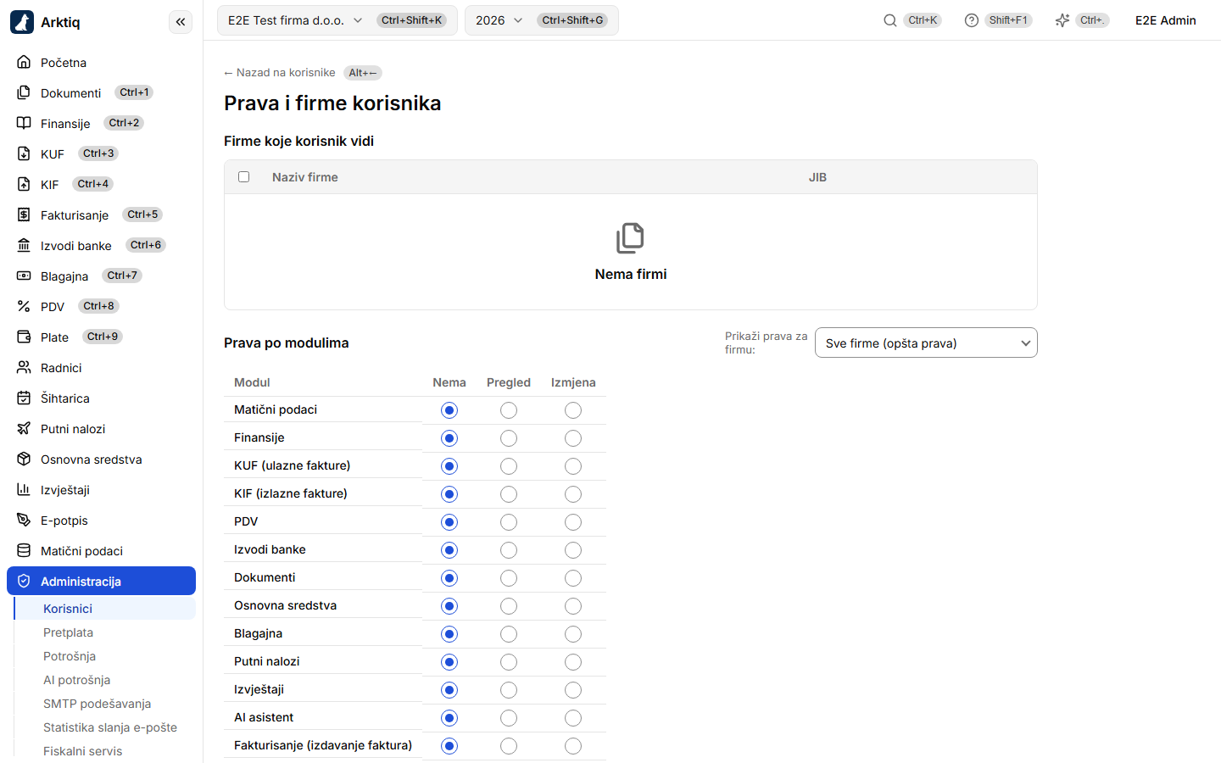
Task: Open Administracija section in sidebar
Action: 101,581
